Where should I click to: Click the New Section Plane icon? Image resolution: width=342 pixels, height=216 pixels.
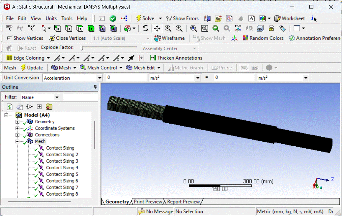click(x=207, y=18)
